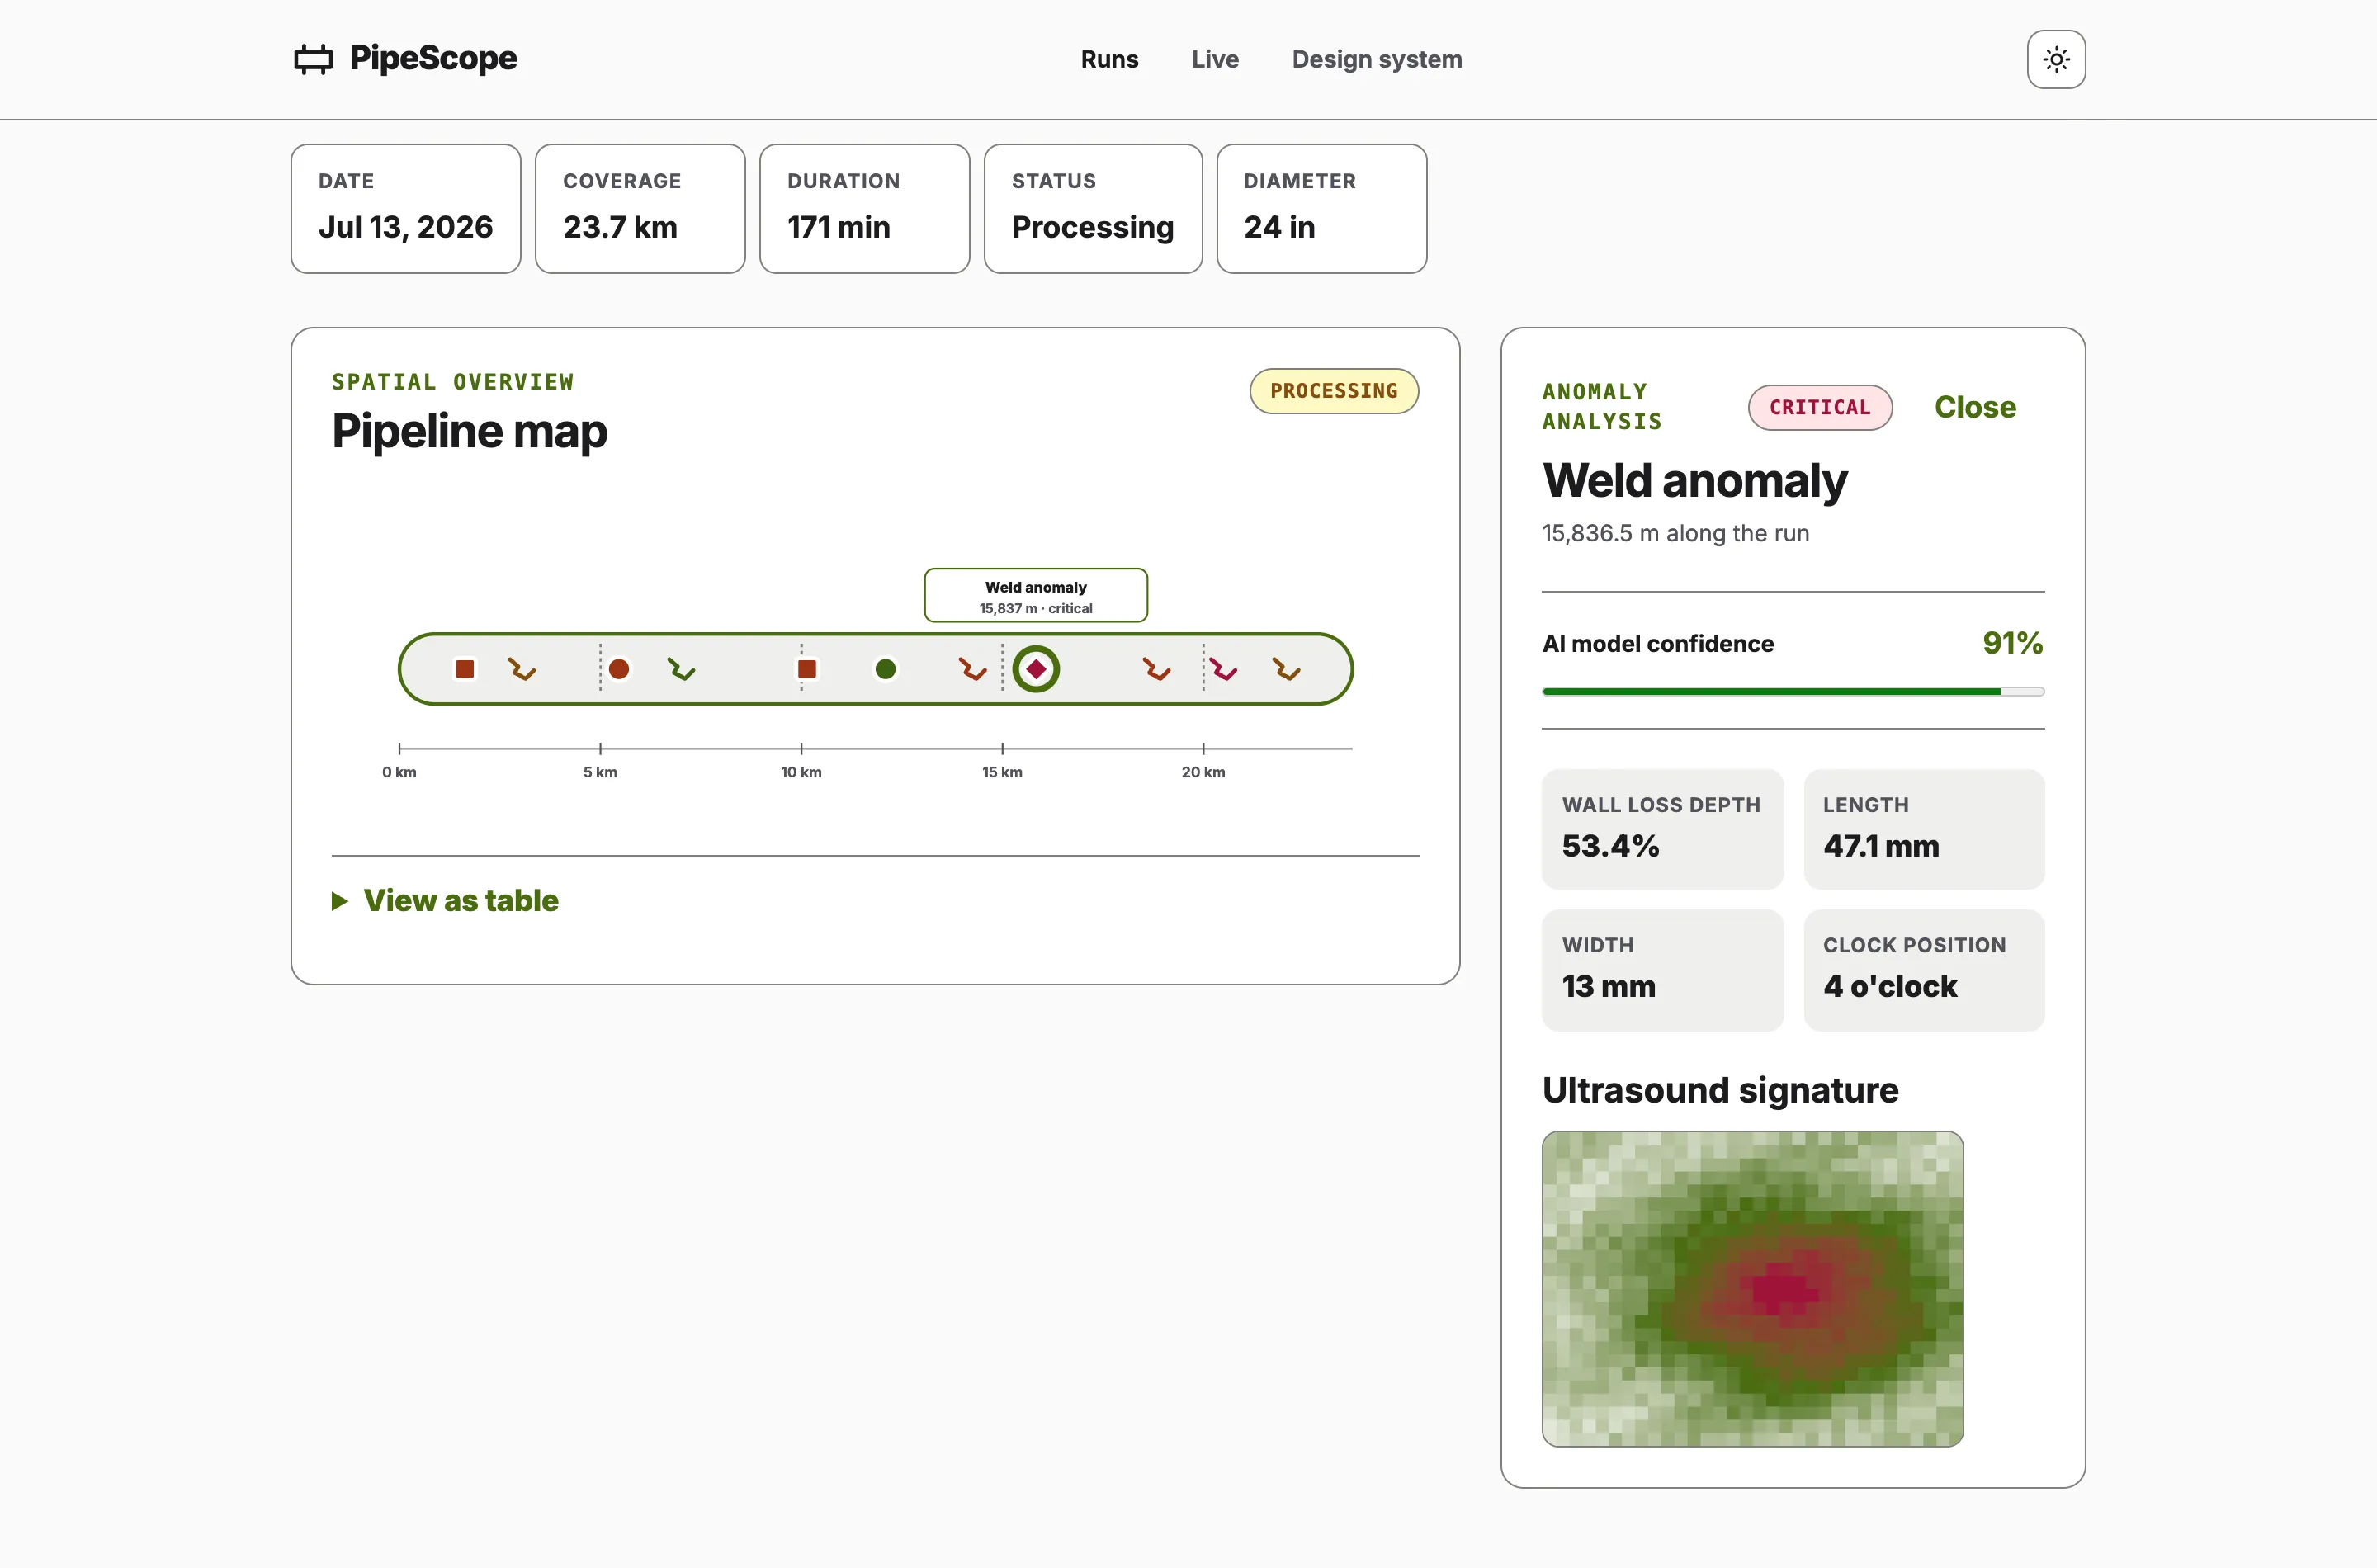Click the 'SPATIAL OVERVIEW' label

pos(453,382)
